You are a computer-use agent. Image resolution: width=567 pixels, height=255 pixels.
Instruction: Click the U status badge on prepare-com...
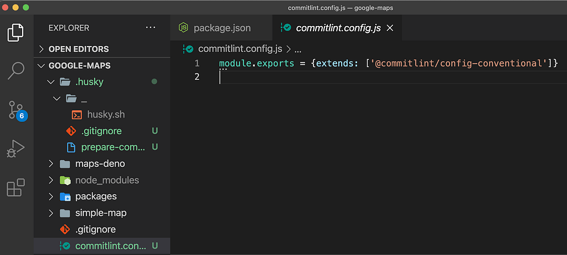pyautogui.click(x=155, y=147)
